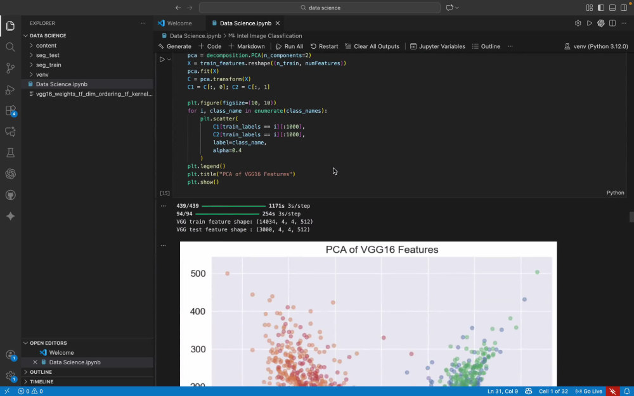Restart the notebook kernel
634x396 pixels.
point(324,46)
